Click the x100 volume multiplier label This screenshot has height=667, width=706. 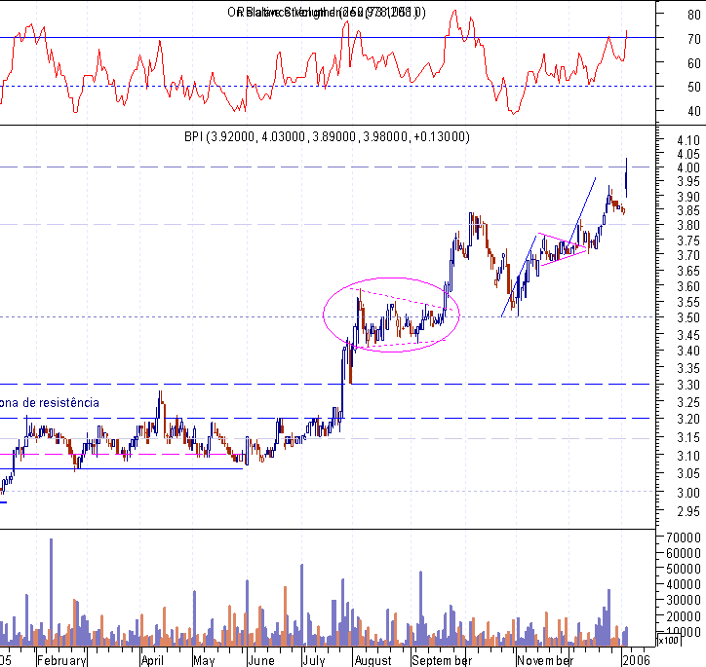coord(668,640)
